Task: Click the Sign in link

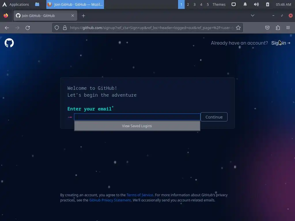Action: [281, 43]
